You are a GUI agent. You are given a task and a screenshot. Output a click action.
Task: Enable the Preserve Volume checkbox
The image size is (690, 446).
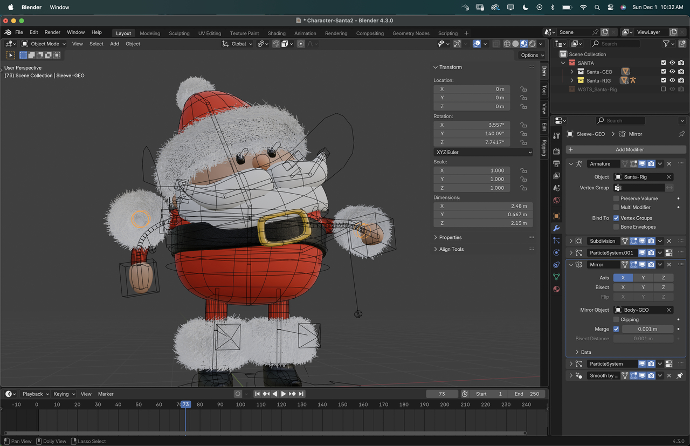[x=616, y=198]
